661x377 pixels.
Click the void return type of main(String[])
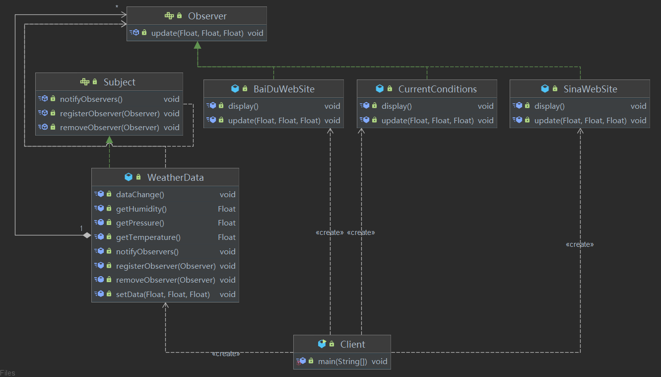coord(380,362)
